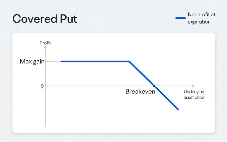Viewport: 227px width, 142px height.
Task: Click the upward arrowhead on the Profit axis
Action: point(45,47)
